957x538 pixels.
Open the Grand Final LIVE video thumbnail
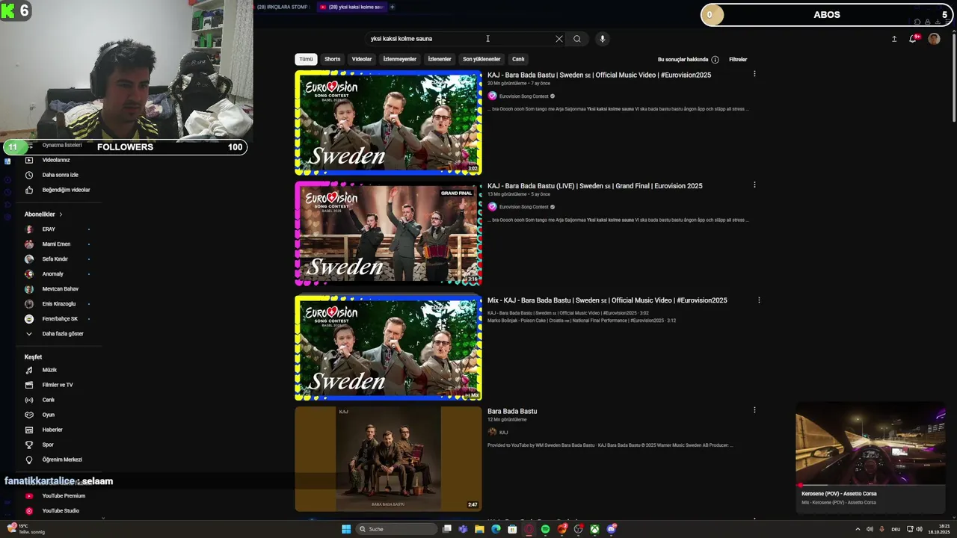pos(388,233)
